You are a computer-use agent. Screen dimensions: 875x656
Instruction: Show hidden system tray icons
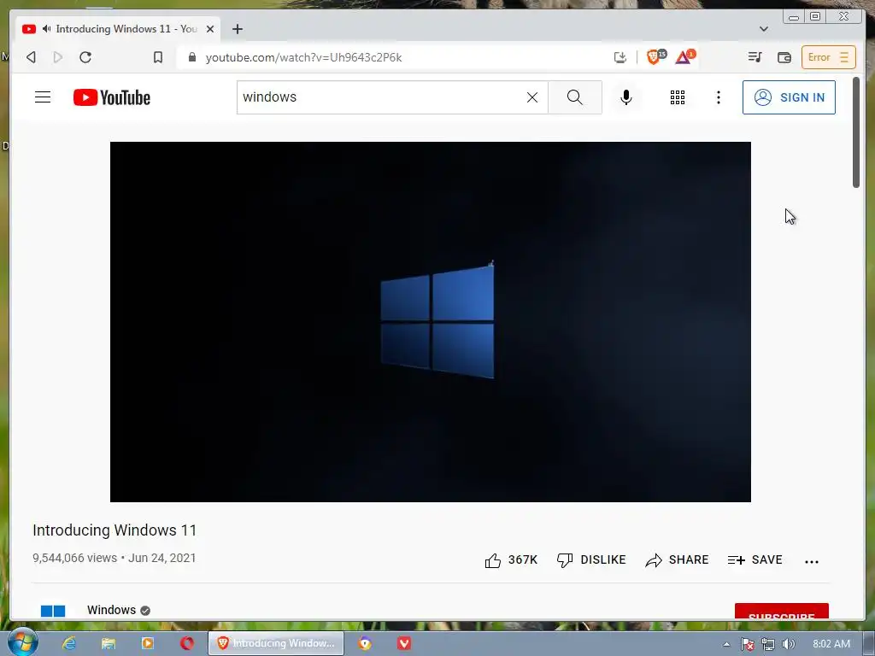[x=726, y=644]
